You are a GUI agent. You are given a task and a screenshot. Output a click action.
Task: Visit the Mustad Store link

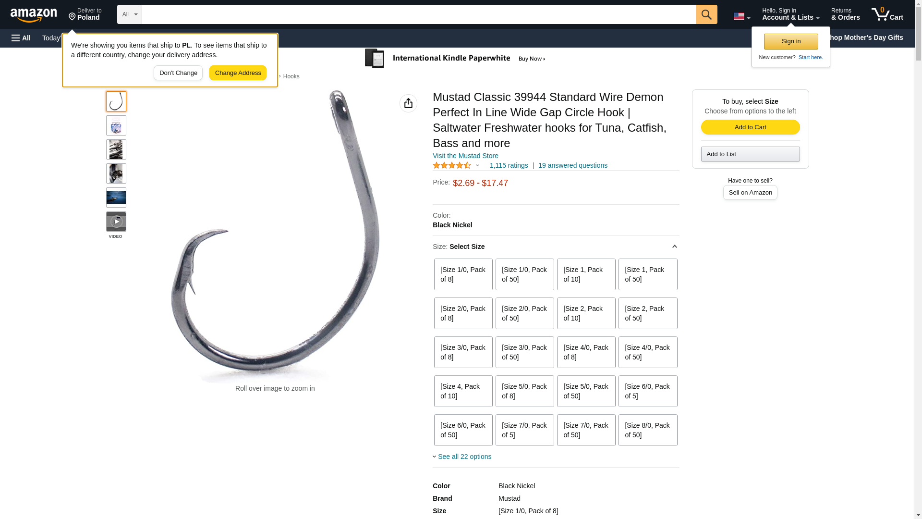pos(465,156)
